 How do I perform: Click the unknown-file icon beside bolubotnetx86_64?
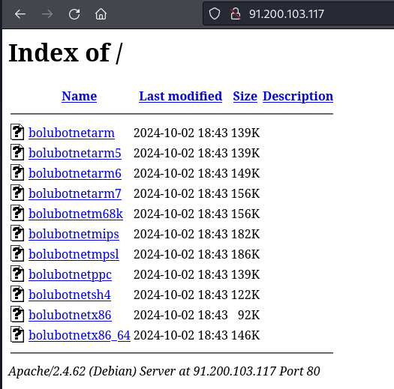[17, 334]
